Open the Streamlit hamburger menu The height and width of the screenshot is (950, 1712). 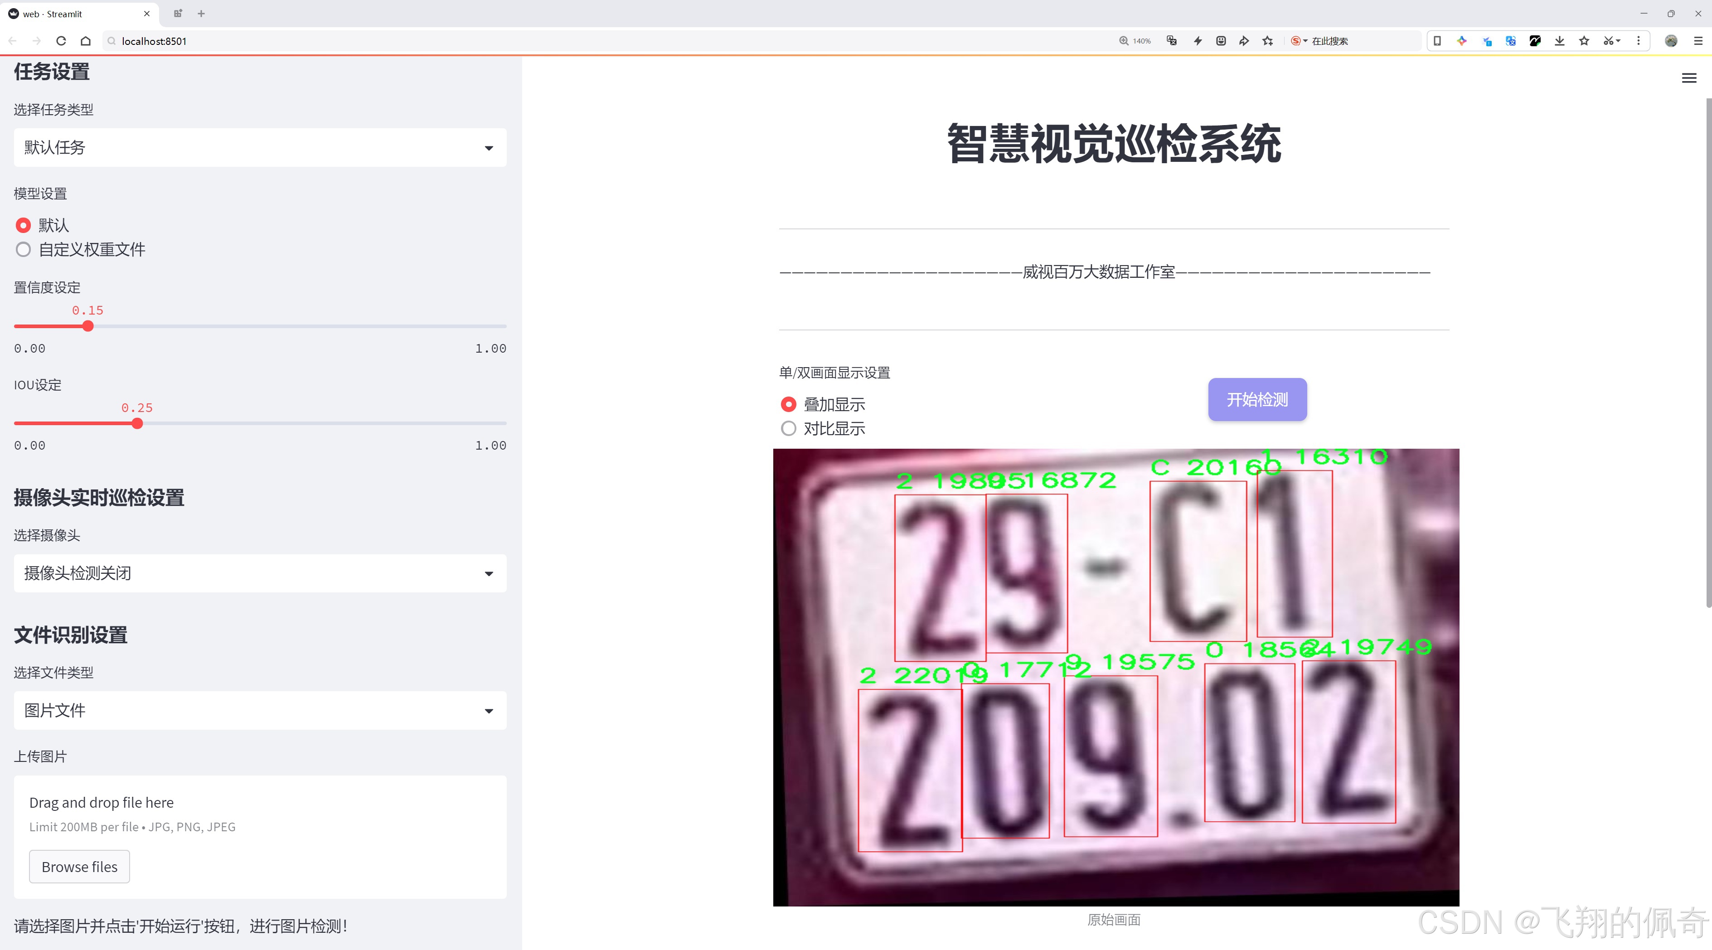click(1689, 78)
